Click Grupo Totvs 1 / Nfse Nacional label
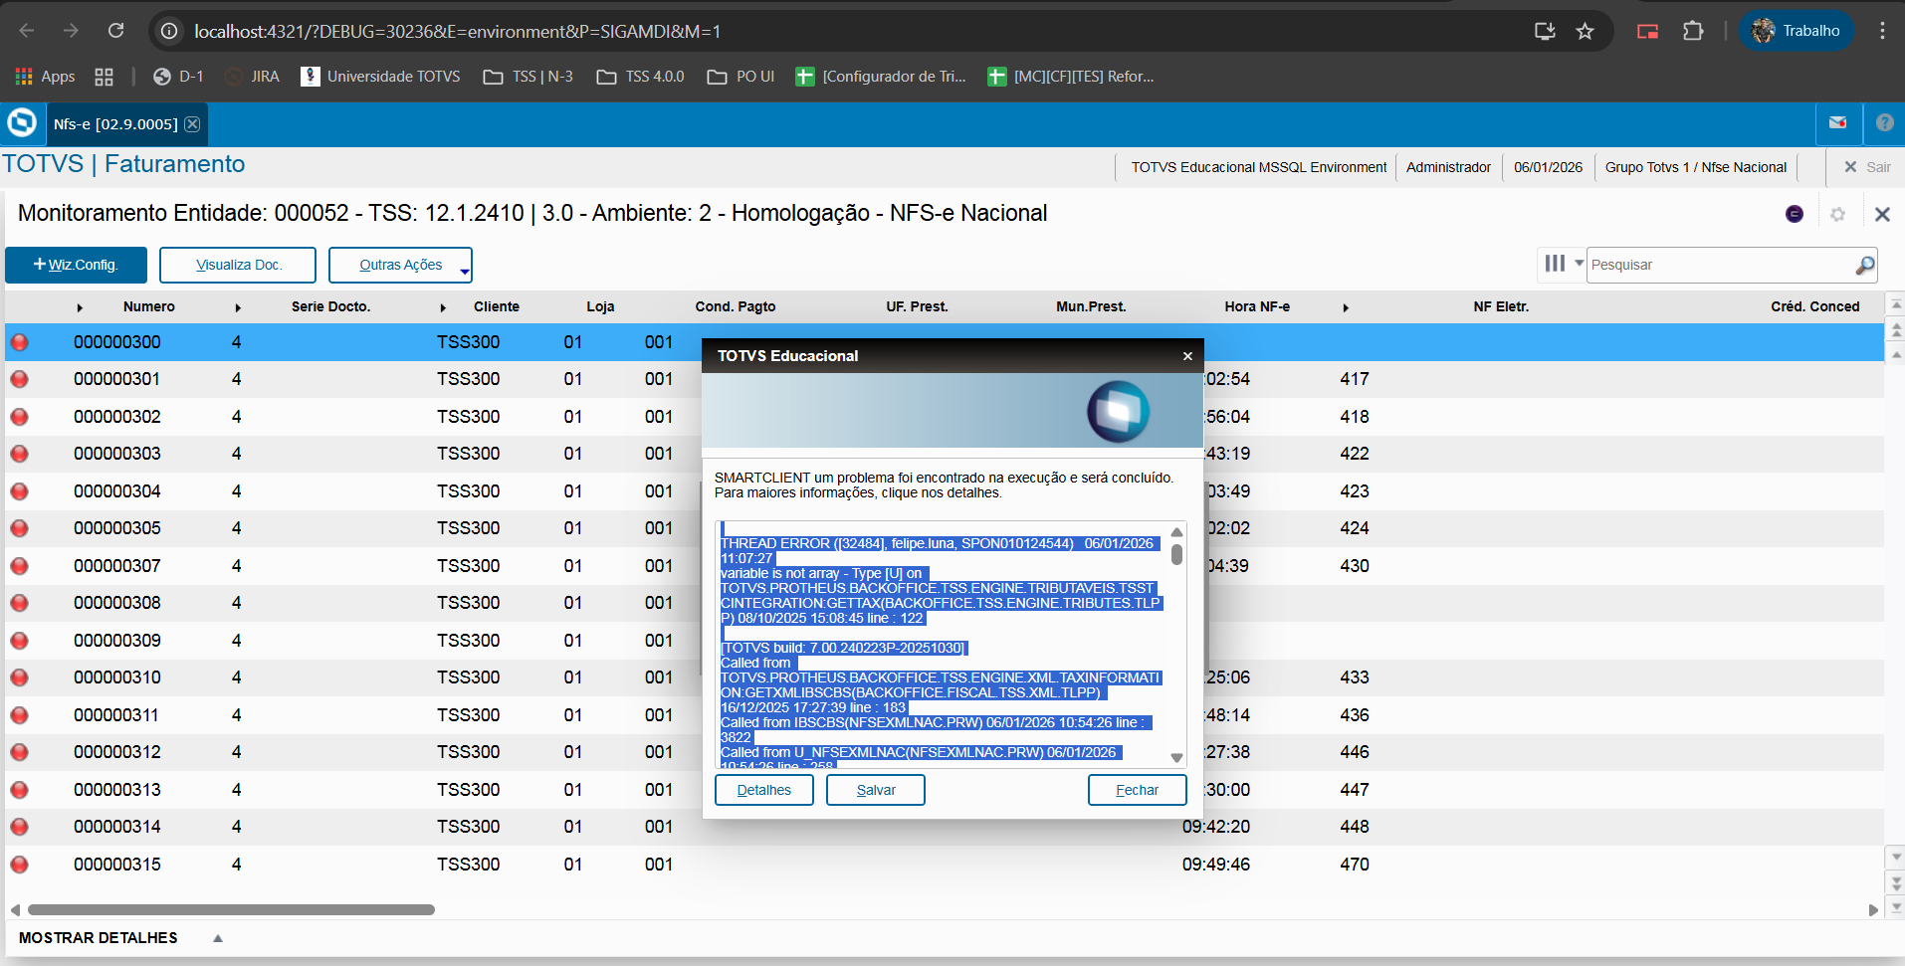1905x966 pixels. point(1695,167)
